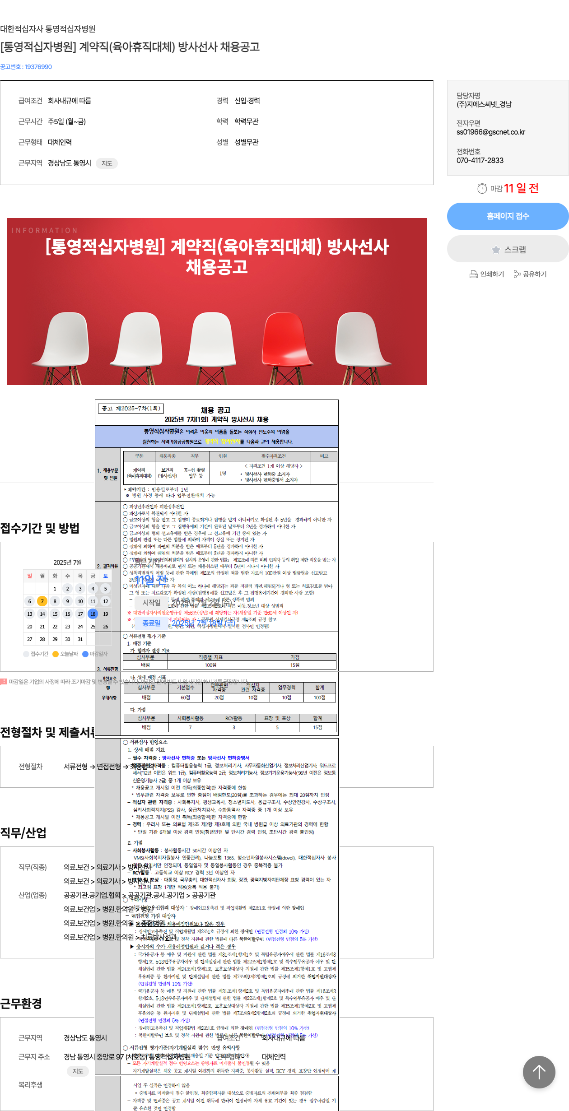Screen dimensions: 569x1111
Task: Click the 스크랩 bookmark button
Action: 508,249
